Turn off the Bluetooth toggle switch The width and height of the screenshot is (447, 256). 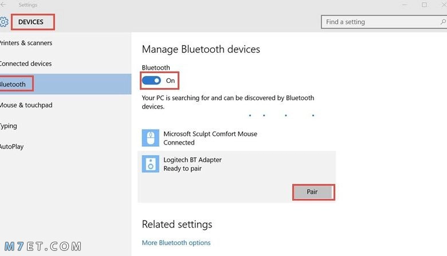[151, 81]
